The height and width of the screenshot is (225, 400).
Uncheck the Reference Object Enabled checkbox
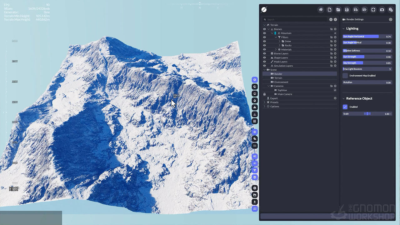coord(345,107)
